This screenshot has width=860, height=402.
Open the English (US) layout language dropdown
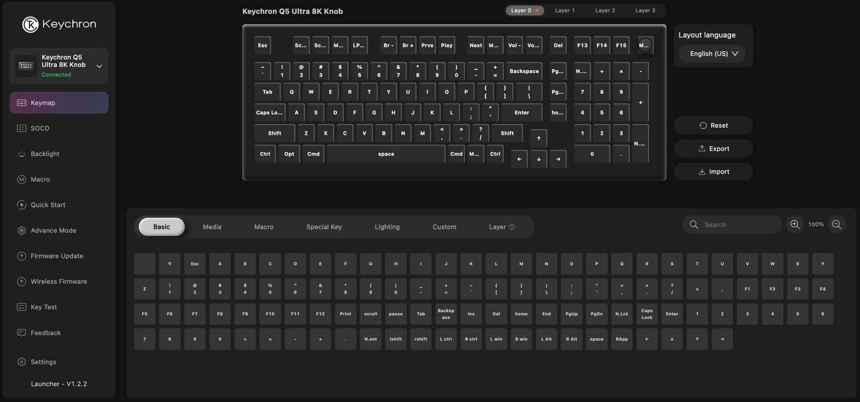coord(713,54)
